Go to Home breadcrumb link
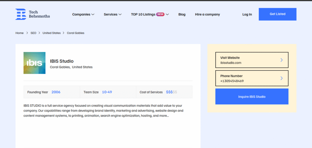 (x=19, y=33)
